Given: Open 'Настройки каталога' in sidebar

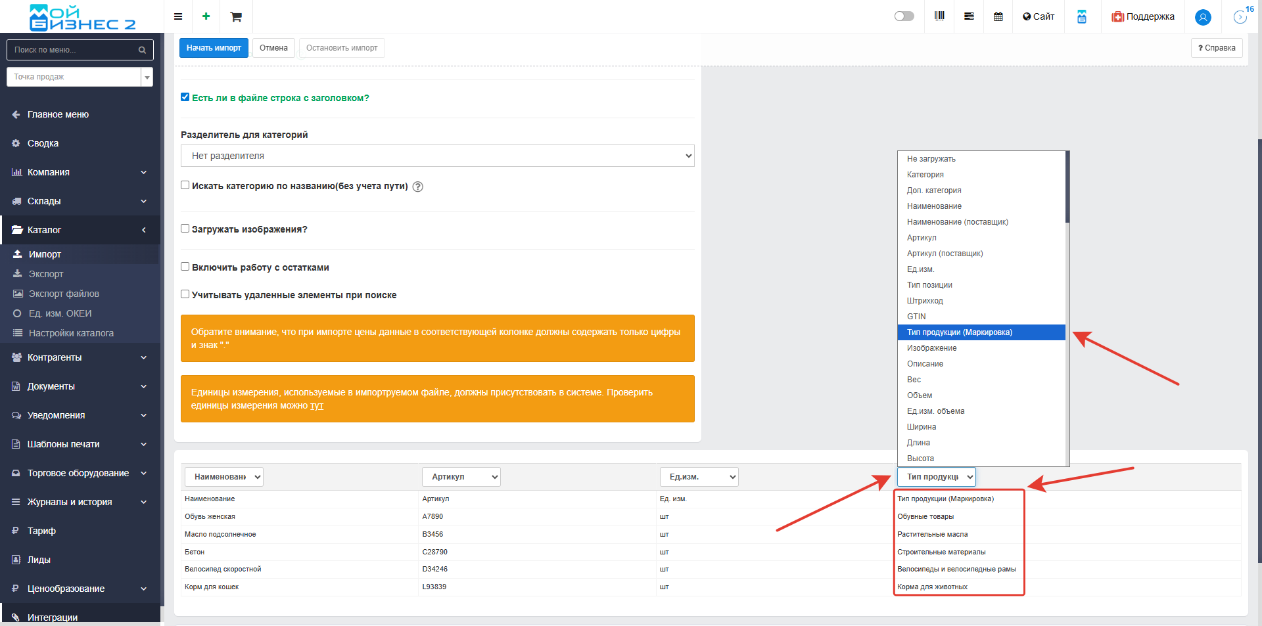Looking at the screenshot, I should pos(71,333).
